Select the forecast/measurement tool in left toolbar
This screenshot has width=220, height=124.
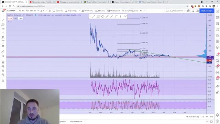[3, 42]
